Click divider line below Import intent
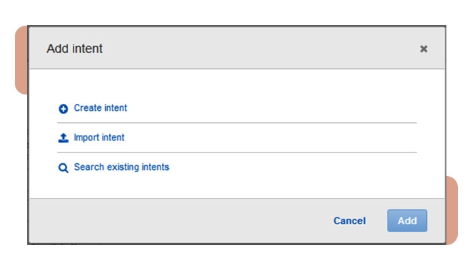The height and width of the screenshot is (270, 472). point(236,153)
